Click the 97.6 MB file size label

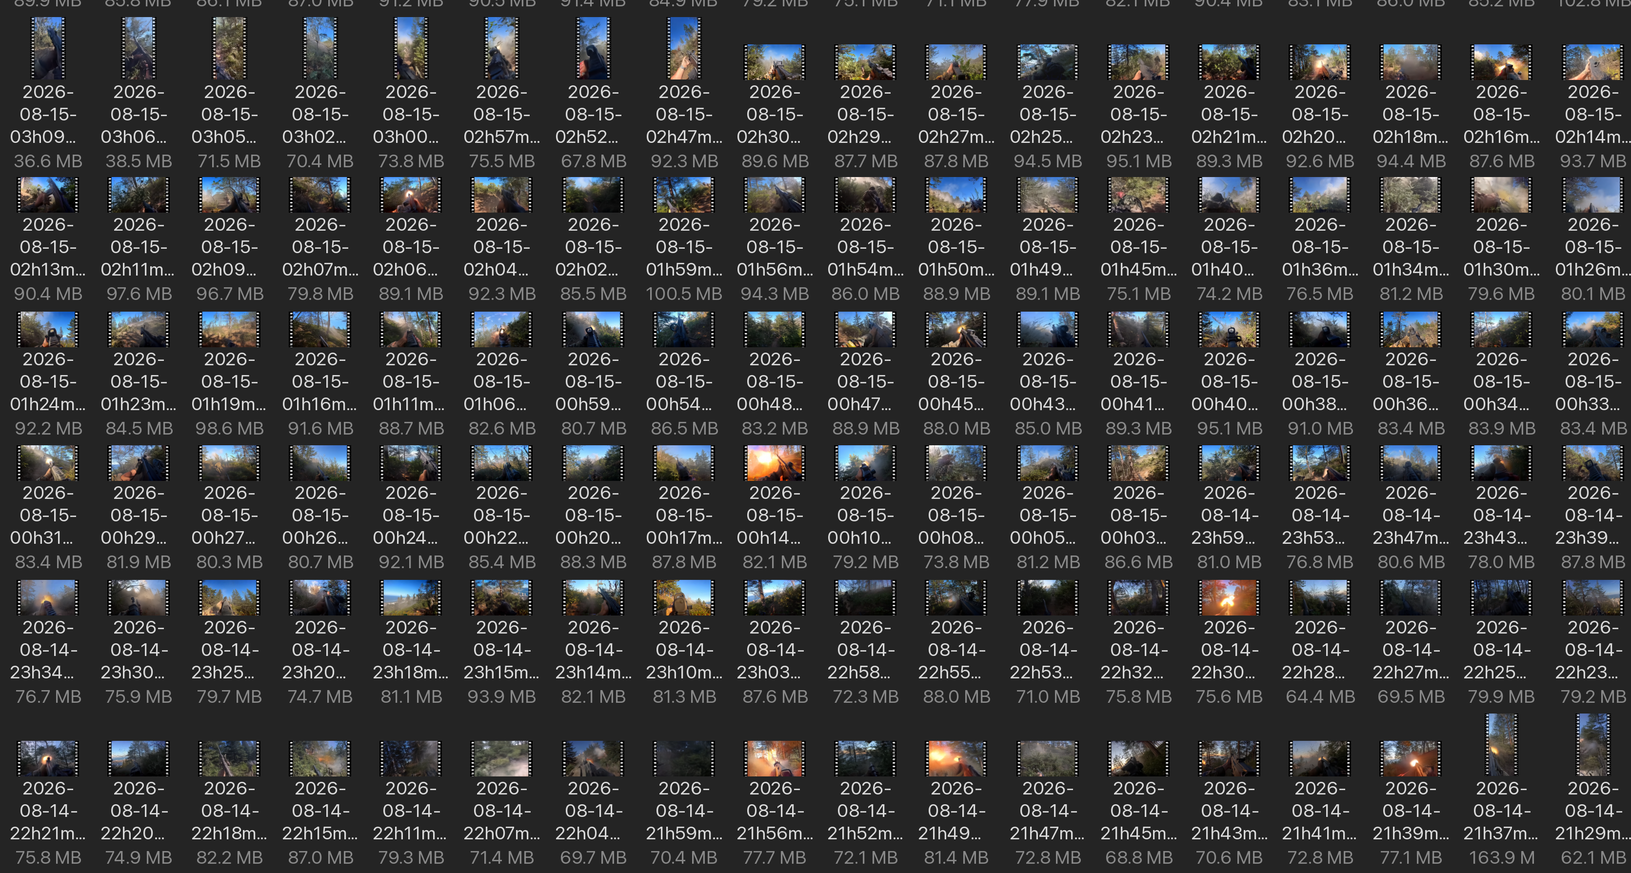139,295
